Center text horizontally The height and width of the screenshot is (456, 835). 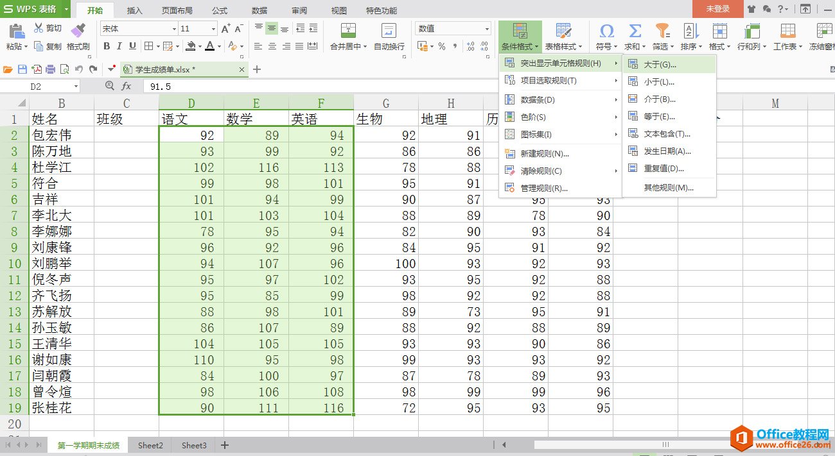272,46
